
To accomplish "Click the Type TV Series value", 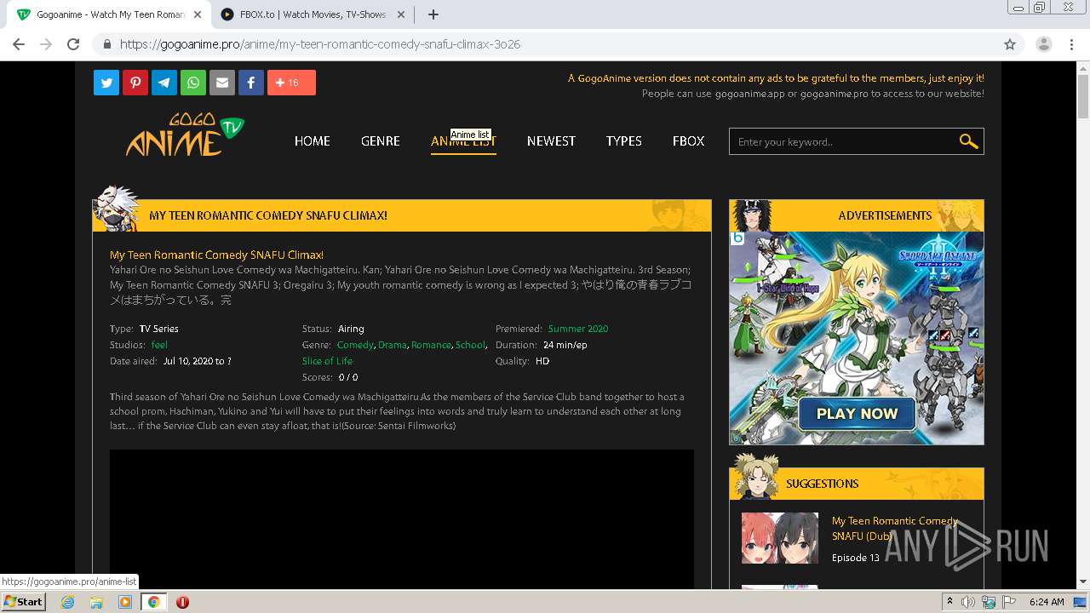I will pos(159,329).
